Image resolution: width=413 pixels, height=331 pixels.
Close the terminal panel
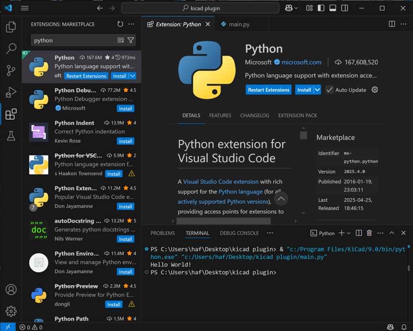(403, 233)
